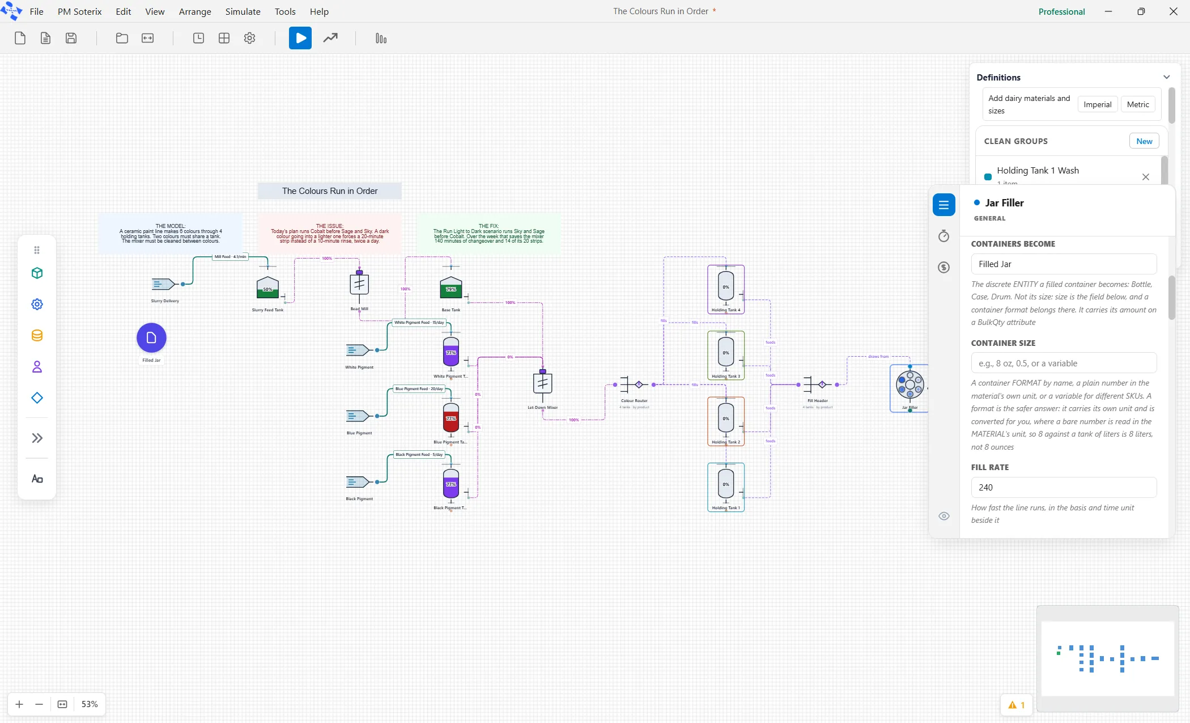Image resolution: width=1190 pixels, height=723 pixels.
Task: Select the yellow database stack sidebar icon
Action: tap(37, 336)
